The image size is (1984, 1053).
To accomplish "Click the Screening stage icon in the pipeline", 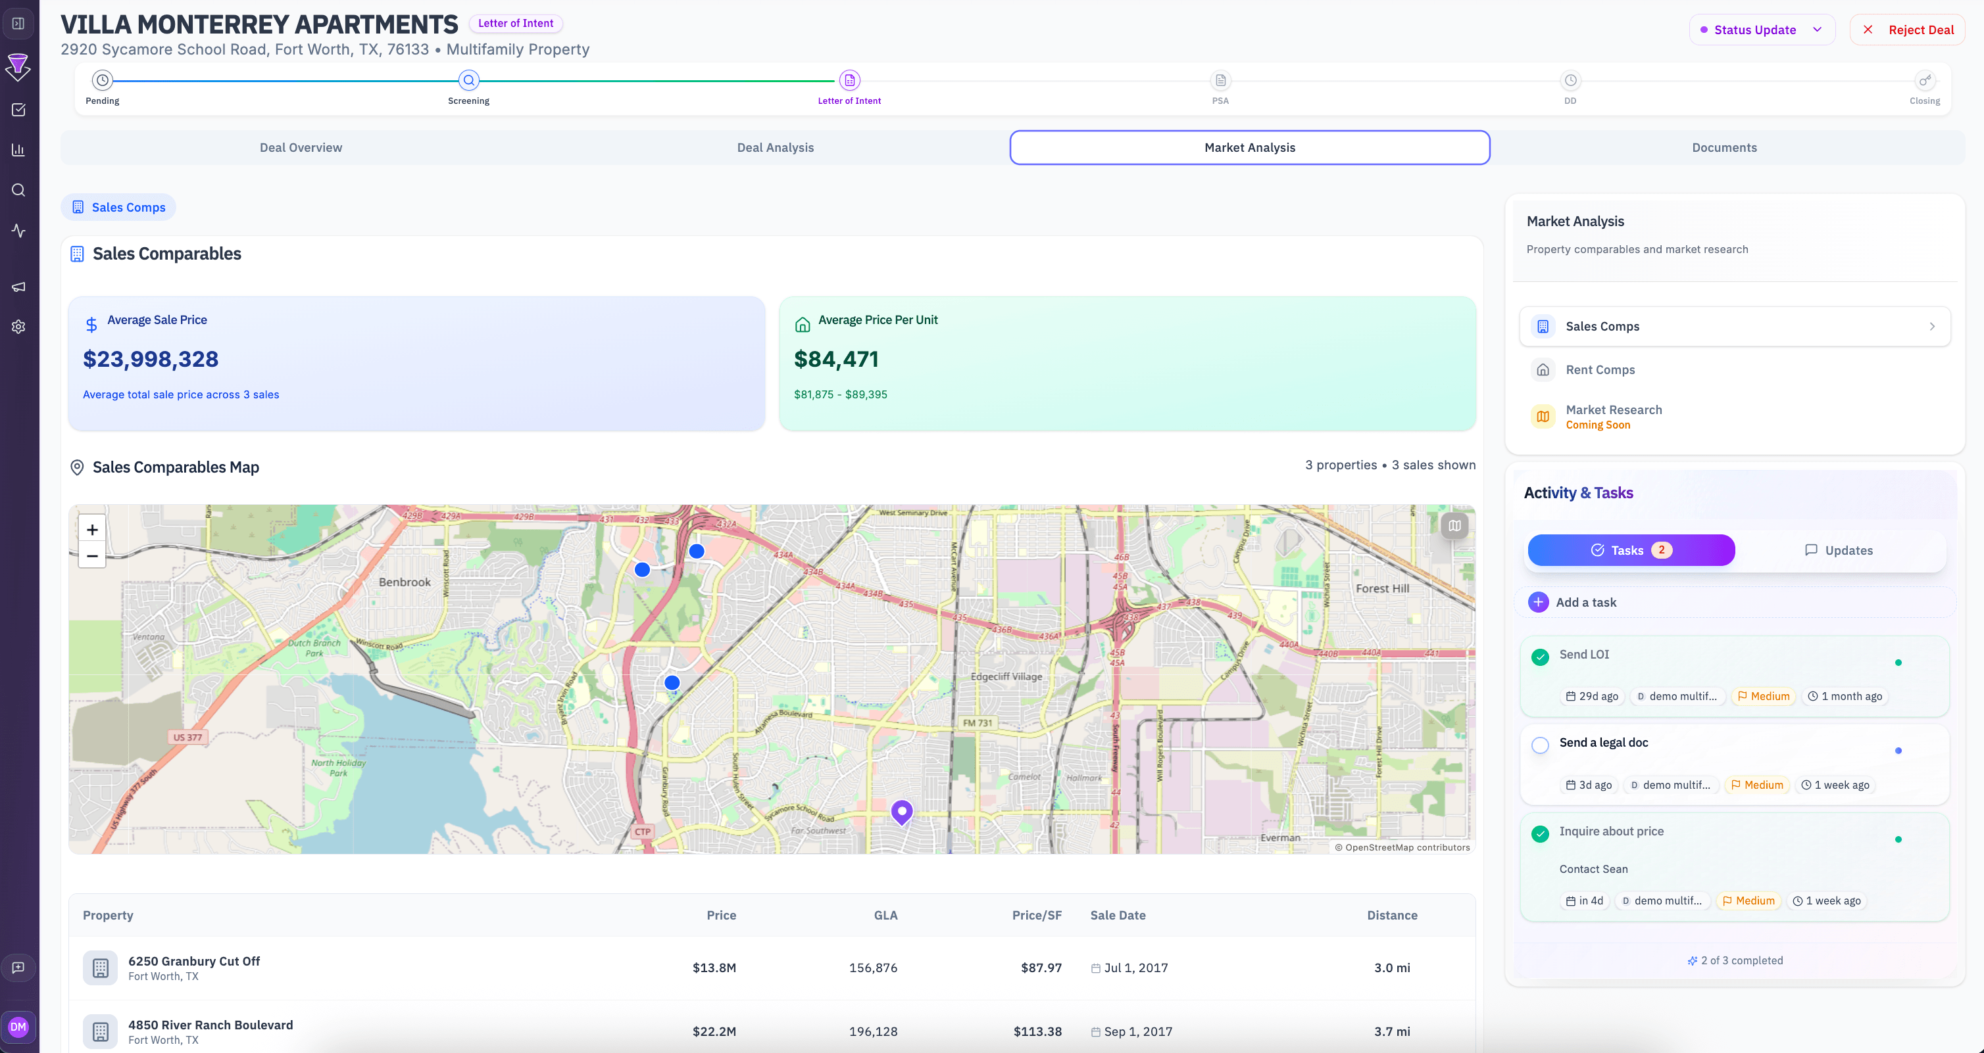I will click(469, 80).
